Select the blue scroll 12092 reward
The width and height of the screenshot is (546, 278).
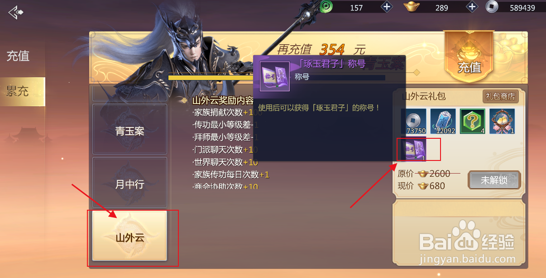(443, 122)
